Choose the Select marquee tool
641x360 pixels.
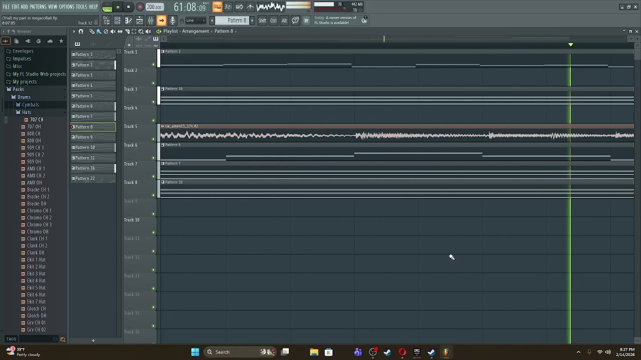click(x=134, y=31)
